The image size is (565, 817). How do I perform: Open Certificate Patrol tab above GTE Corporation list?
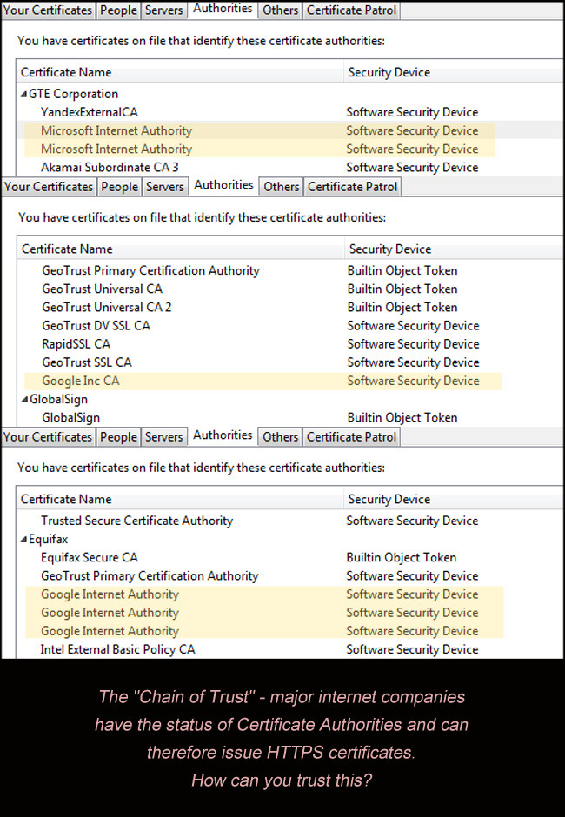351,10
